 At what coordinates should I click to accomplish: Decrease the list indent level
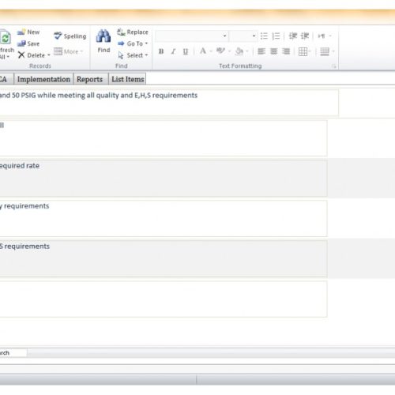click(293, 36)
